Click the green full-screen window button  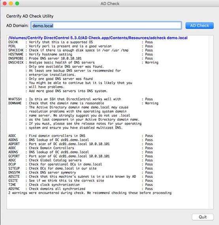tap(17, 4)
